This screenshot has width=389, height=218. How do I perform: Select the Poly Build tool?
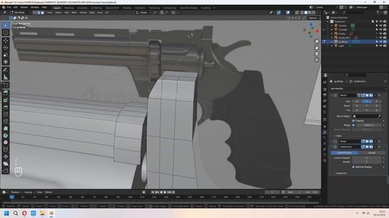[5, 128]
